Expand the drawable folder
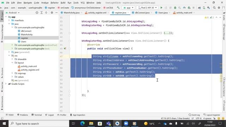The width and height of the screenshot is (226, 127). click(x=12, y=59)
